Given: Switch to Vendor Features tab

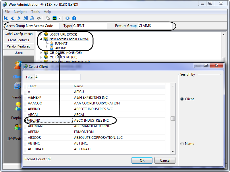Looking at the screenshot, I should tap(19, 46).
